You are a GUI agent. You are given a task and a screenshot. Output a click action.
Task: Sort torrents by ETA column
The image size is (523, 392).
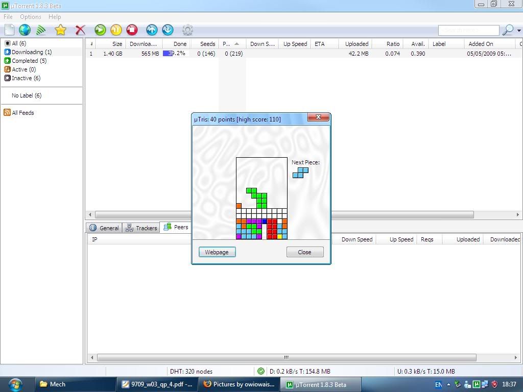pos(324,44)
